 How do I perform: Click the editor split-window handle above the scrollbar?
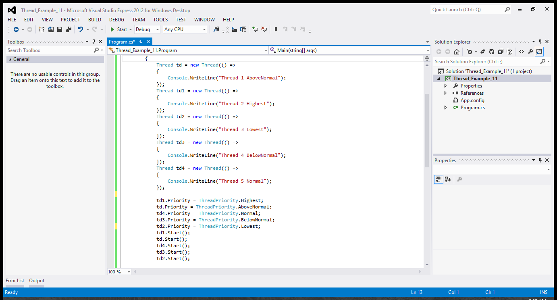pyautogui.click(x=427, y=59)
